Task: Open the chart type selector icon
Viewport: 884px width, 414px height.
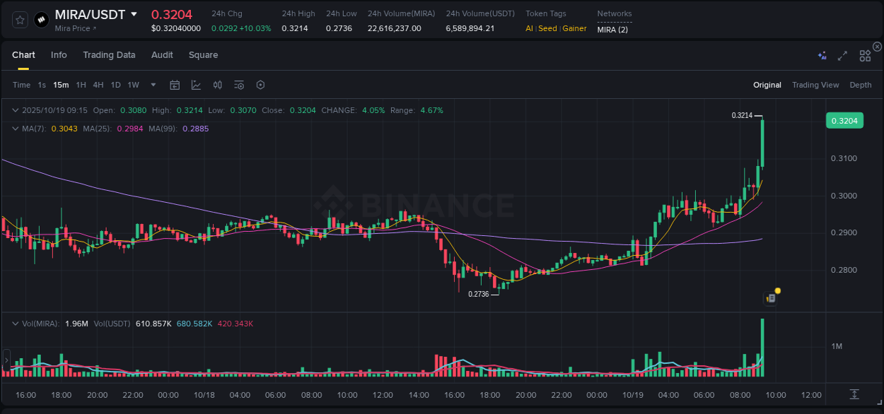Action: tap(196, 85)
